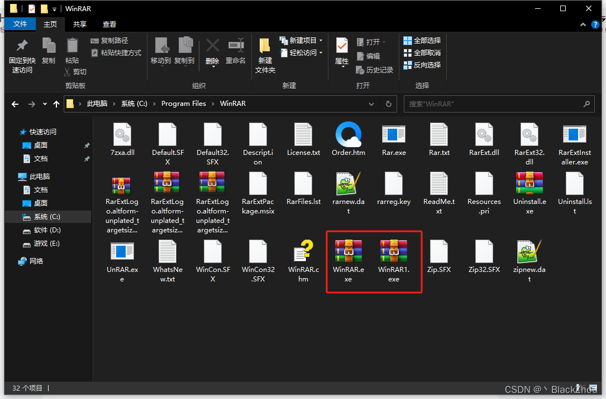Image resolution: width=606 pixels, height=399 pixels.
Task: Select This PC in navigation pane
Action: 35,177
